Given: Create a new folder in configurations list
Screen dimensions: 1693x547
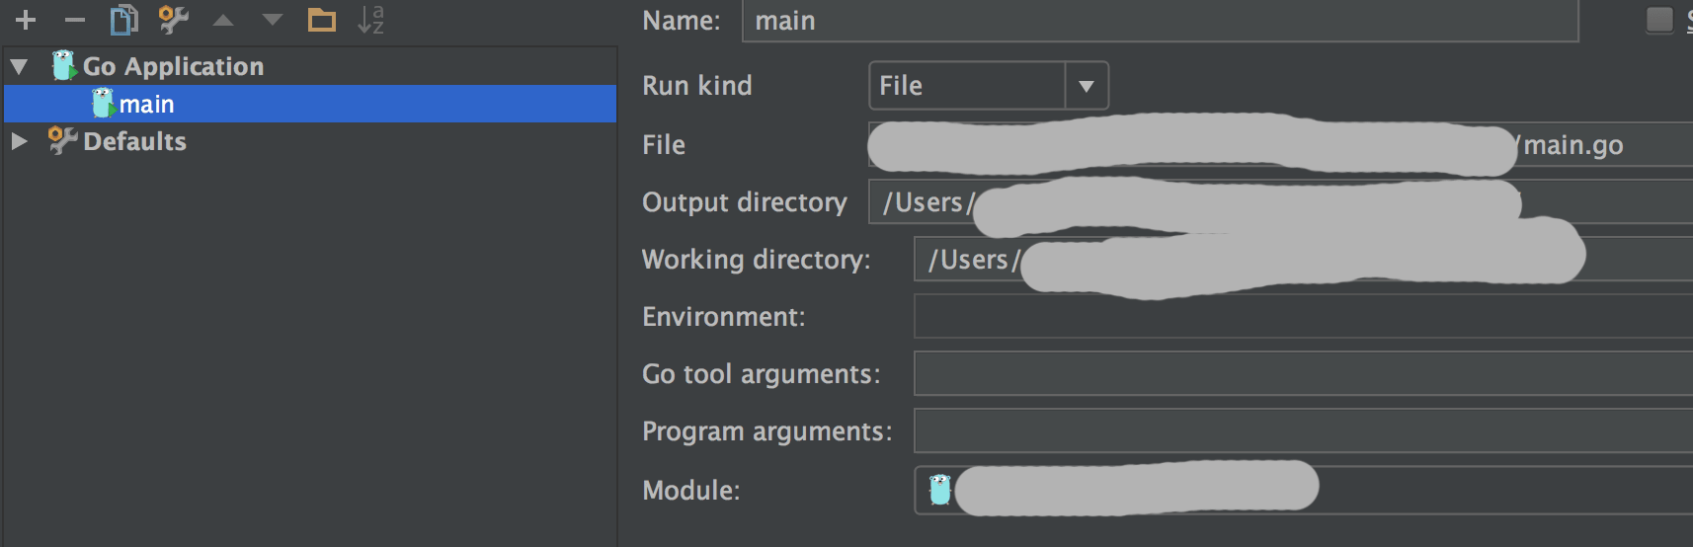Looking at the screenshot, I should click(x=322, y=20).
